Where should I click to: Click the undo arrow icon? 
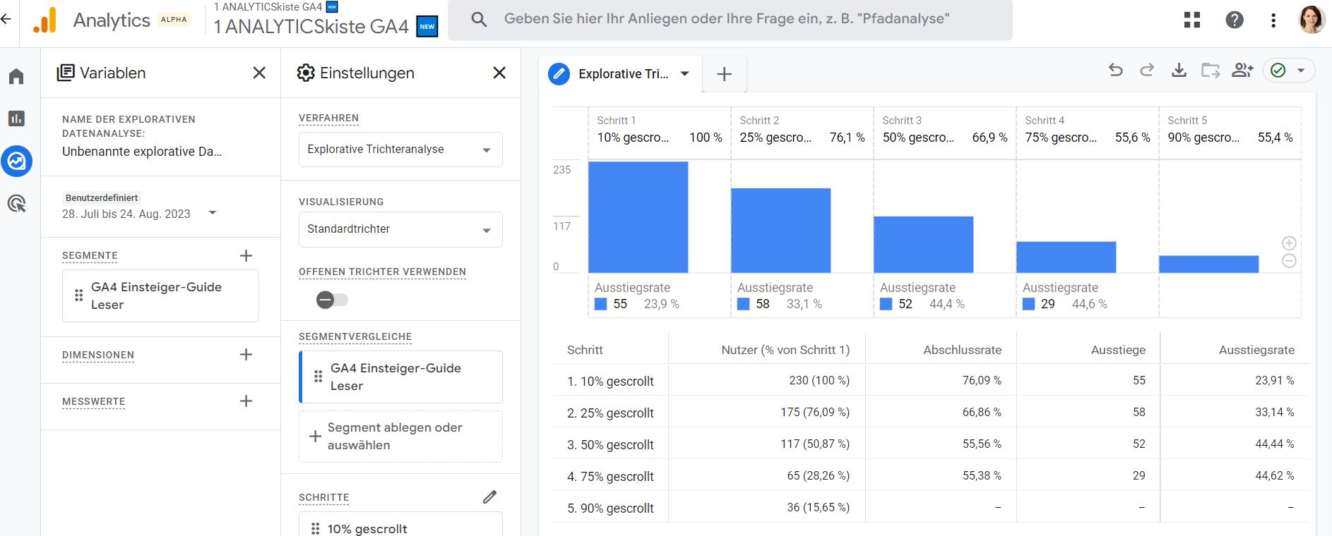tap(1116, 70)
